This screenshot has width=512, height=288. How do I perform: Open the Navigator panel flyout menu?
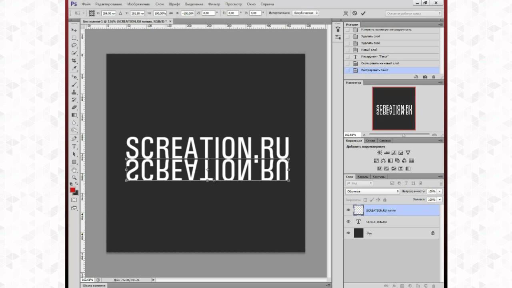tap(440, 83)
